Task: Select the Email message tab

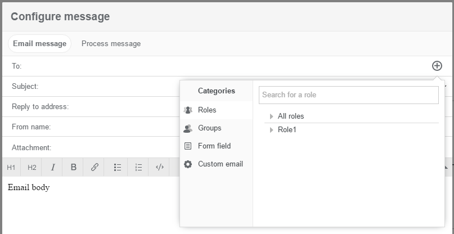Action: (x=39, y=44)
